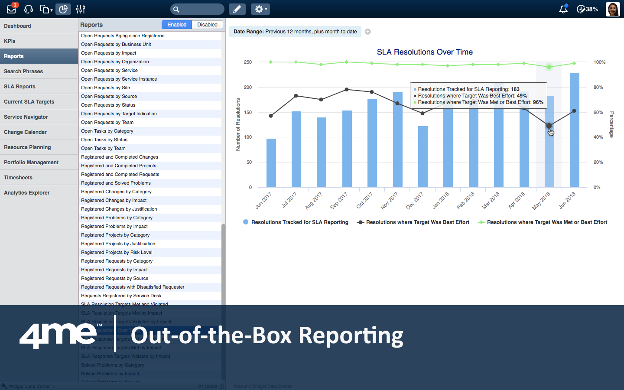Open the Date Range filter selector

pyautogui.click(x=295, y=32)
